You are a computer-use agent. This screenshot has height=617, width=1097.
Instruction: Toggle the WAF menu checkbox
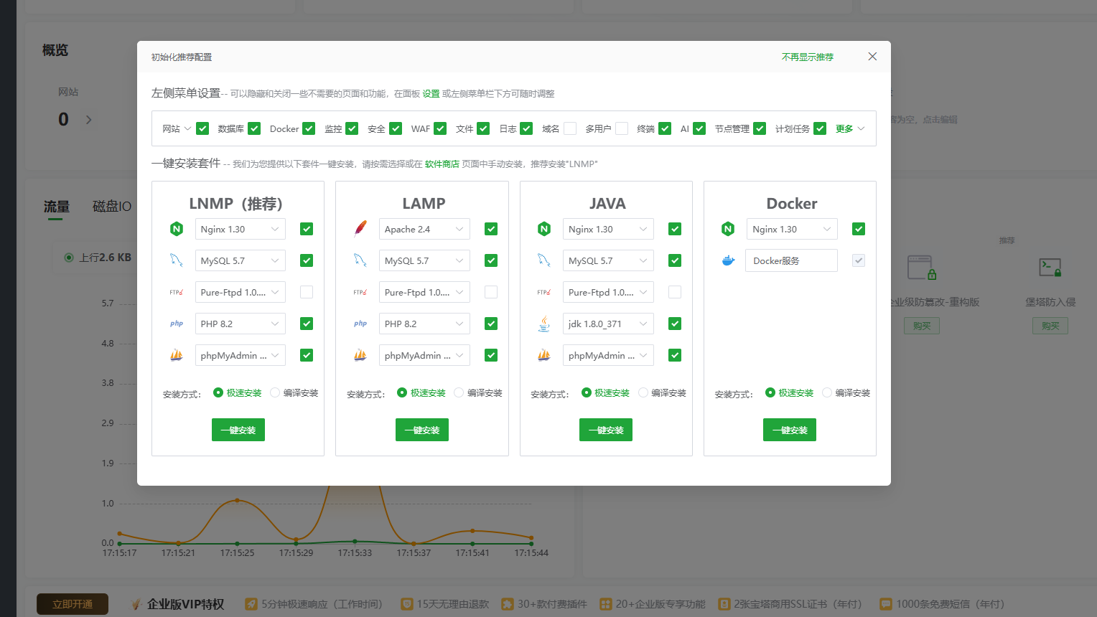click(x=440, y=128)
